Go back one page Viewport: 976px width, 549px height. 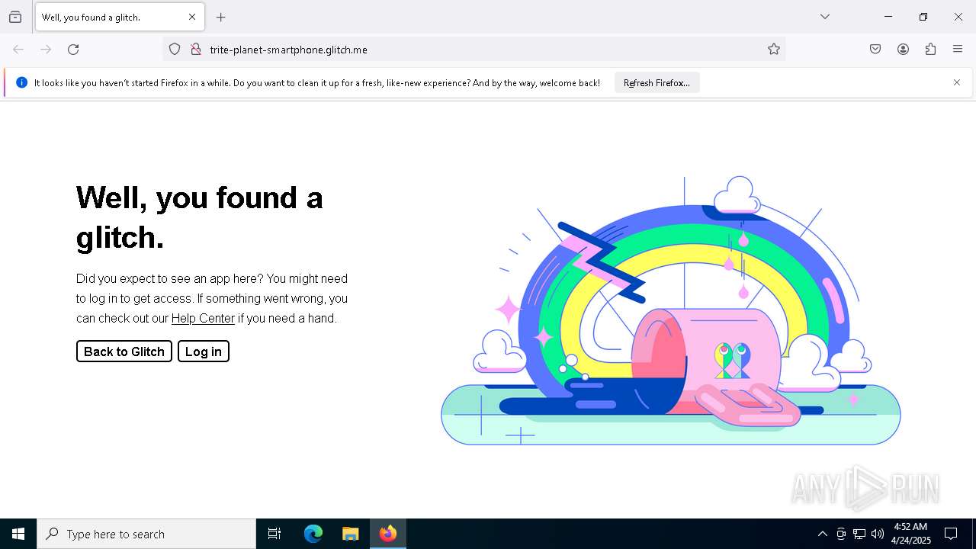coord(18,50)
